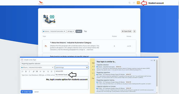Select the lecture-234 tag suggestion

coord(59,71)
